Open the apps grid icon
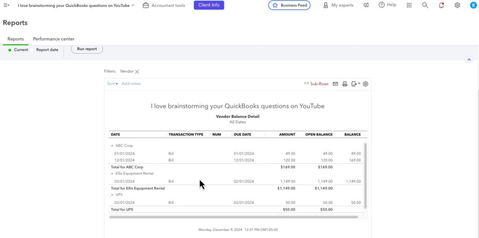The height and width of the screenshot is (238, 479). (x=409, y=5)
